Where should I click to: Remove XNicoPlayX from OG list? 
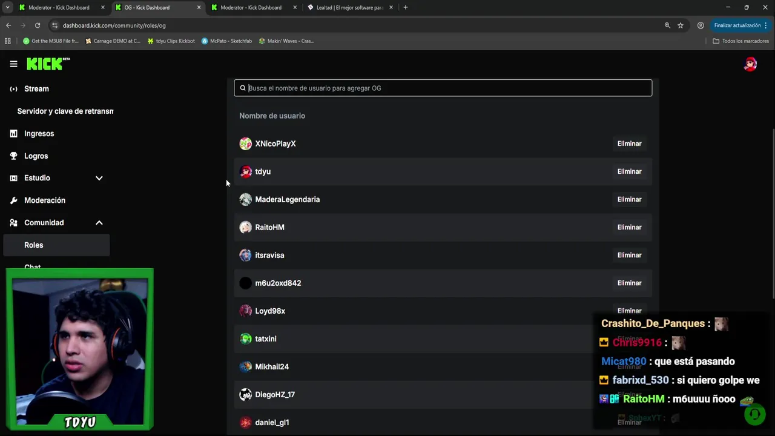[x=629, y=144]
